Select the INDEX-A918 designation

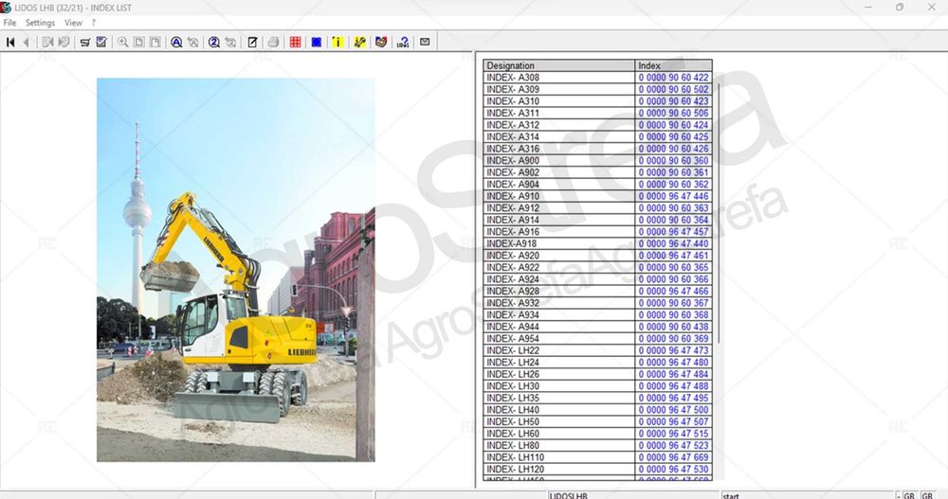tap(512, 244)
